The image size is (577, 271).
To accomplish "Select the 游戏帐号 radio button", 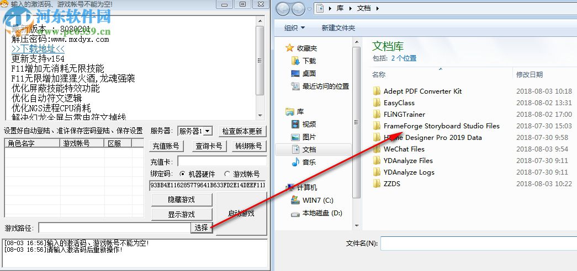I will [x=227, y=174].
